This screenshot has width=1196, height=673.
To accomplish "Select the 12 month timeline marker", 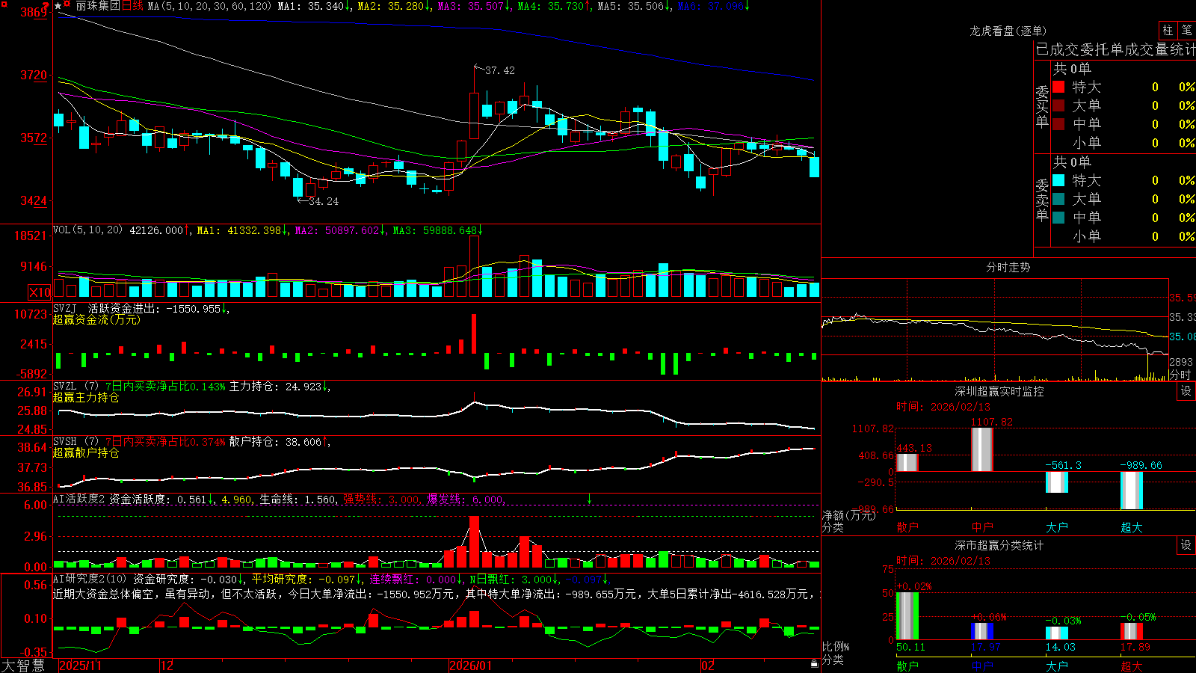I will (167, 666).
